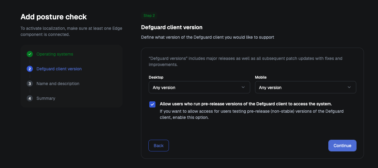Click the Step 2 green badge
This screenshot has height=168, width=378.
tap(149, 15)
